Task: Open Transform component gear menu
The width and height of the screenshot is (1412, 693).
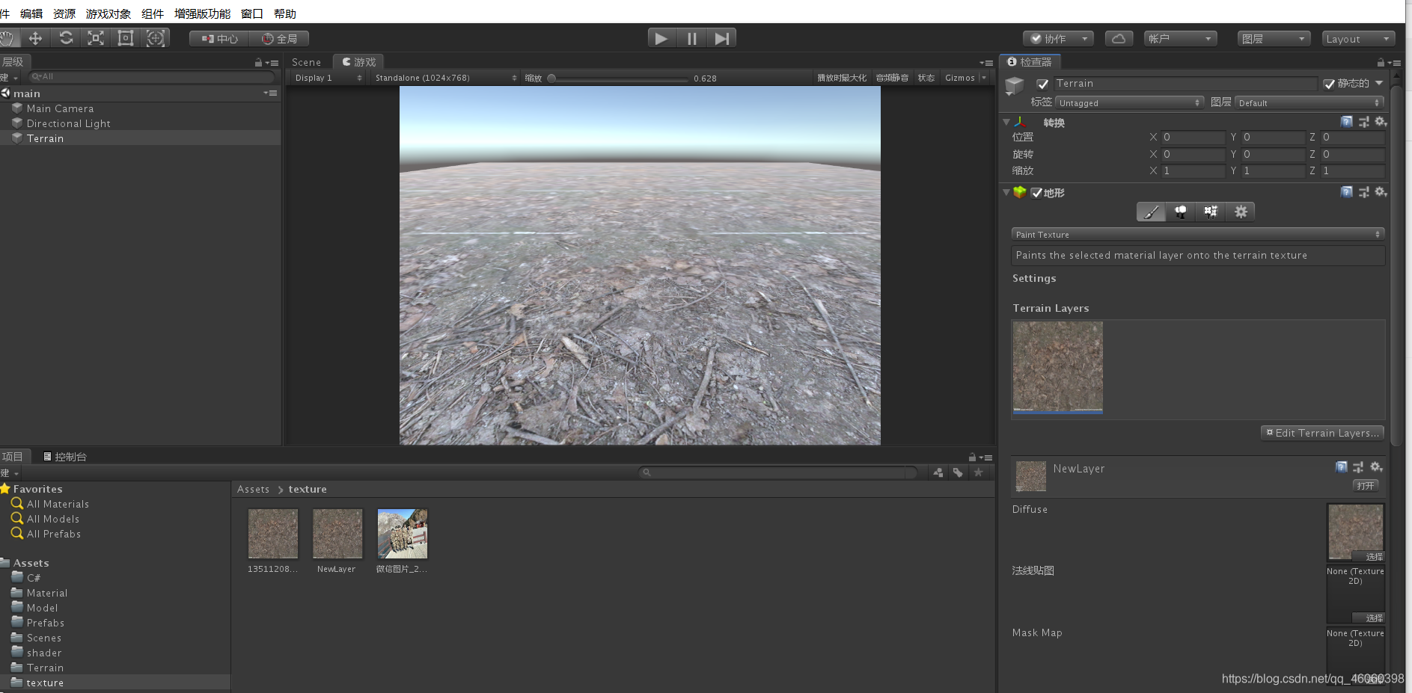Action: coord(1381,122)
